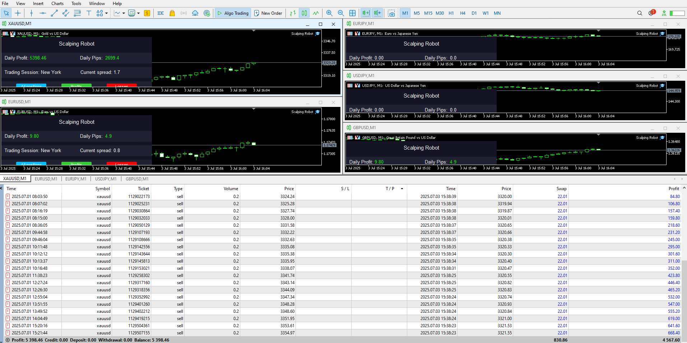Sort by the Symbol column header
This screenshot has height=343, width=687.
tap(103, 189)
